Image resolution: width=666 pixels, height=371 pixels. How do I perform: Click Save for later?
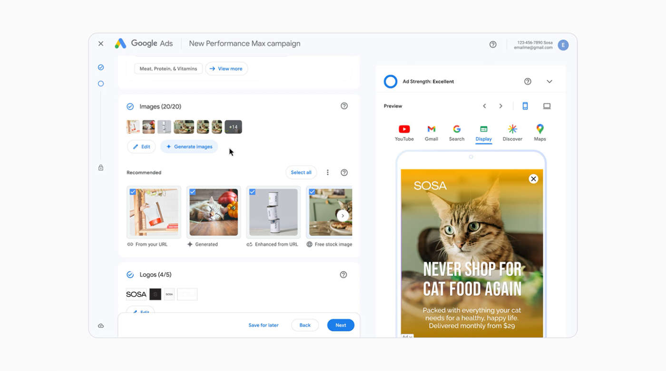click(x=264, y=325)
